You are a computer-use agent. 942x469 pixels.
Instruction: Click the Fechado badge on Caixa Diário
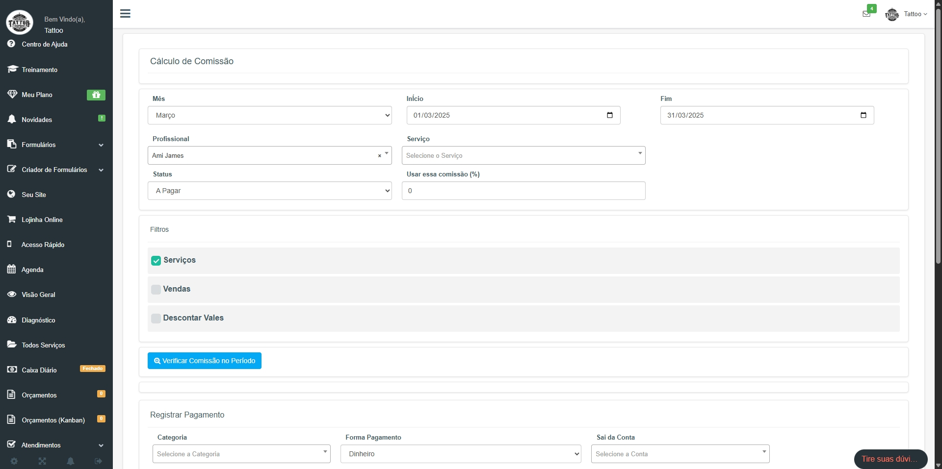93,369
